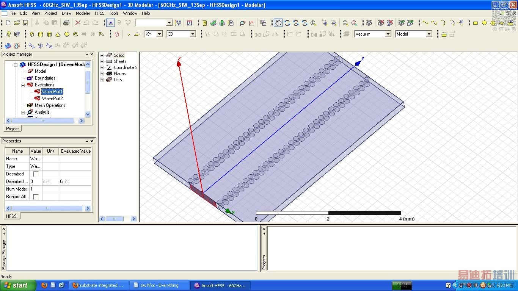
Task: Switch to the Project tab
Action: point(13,129)
